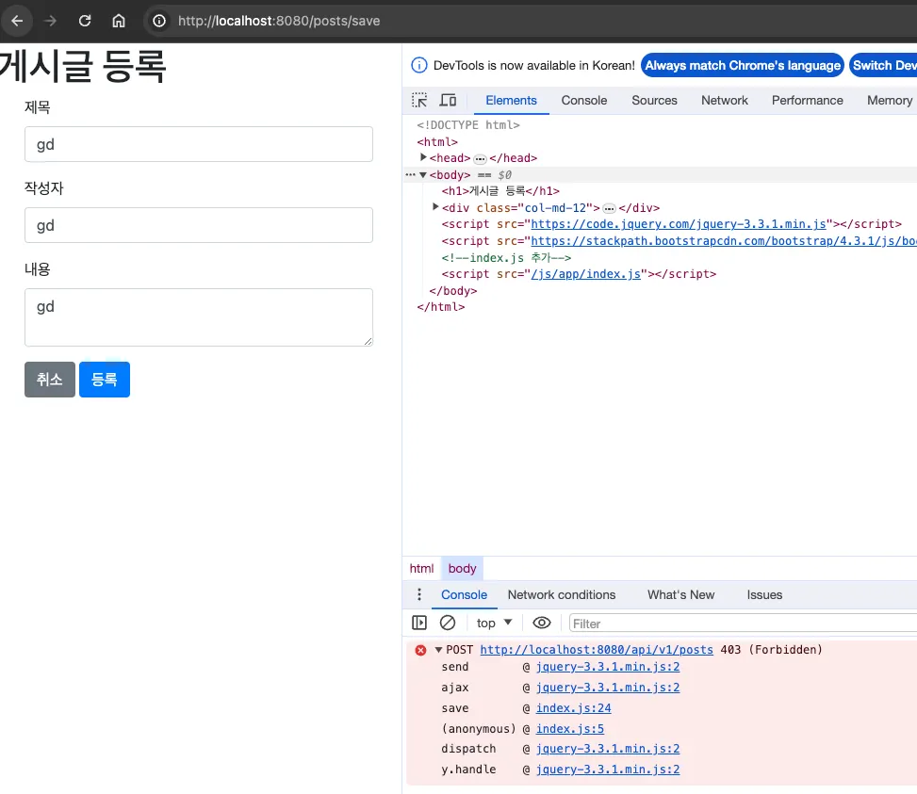Image resolution: width=917 pixels, height=794 pixels.
Task: Open drawer three-dot menu beside Console
Action: coord(419,594)
